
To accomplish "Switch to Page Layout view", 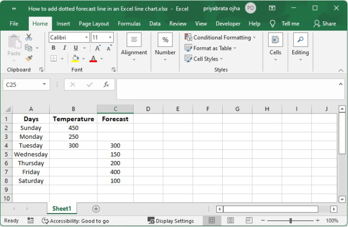I will (x=230, y=221).
